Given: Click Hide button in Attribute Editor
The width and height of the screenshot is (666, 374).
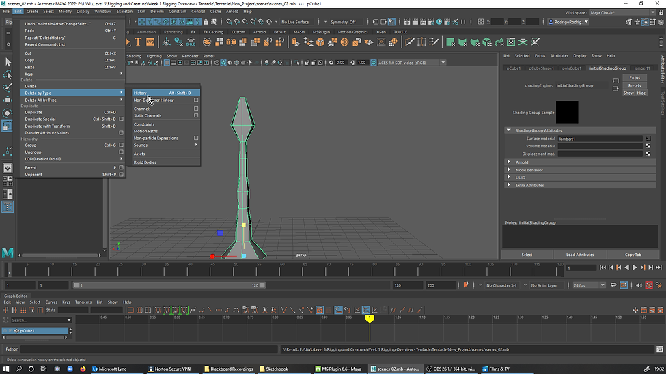Looking at the screenshot, I should pyautogui.click(x=641, y=93).
